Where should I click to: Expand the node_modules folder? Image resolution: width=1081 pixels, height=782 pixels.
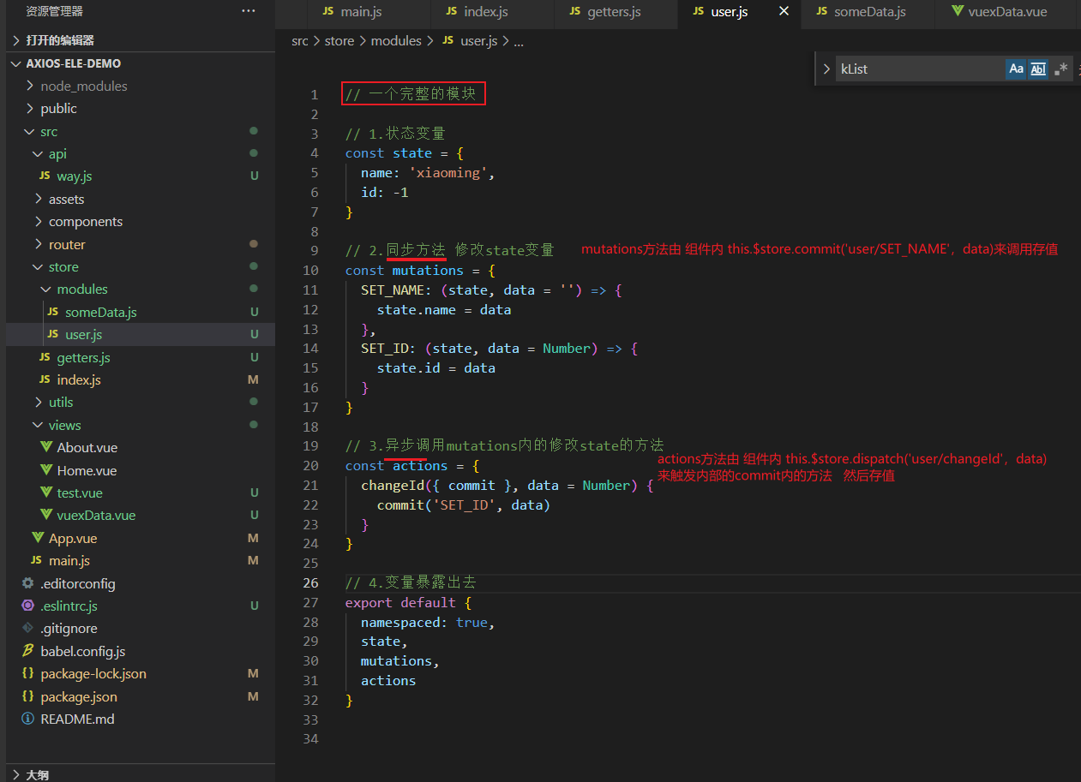[x=141, y=86]
